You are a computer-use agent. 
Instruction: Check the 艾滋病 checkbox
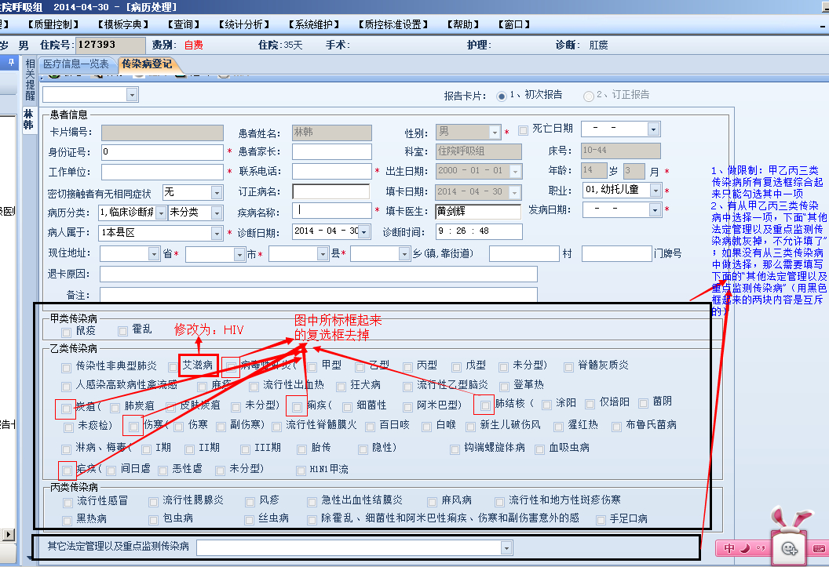point(173,366)
